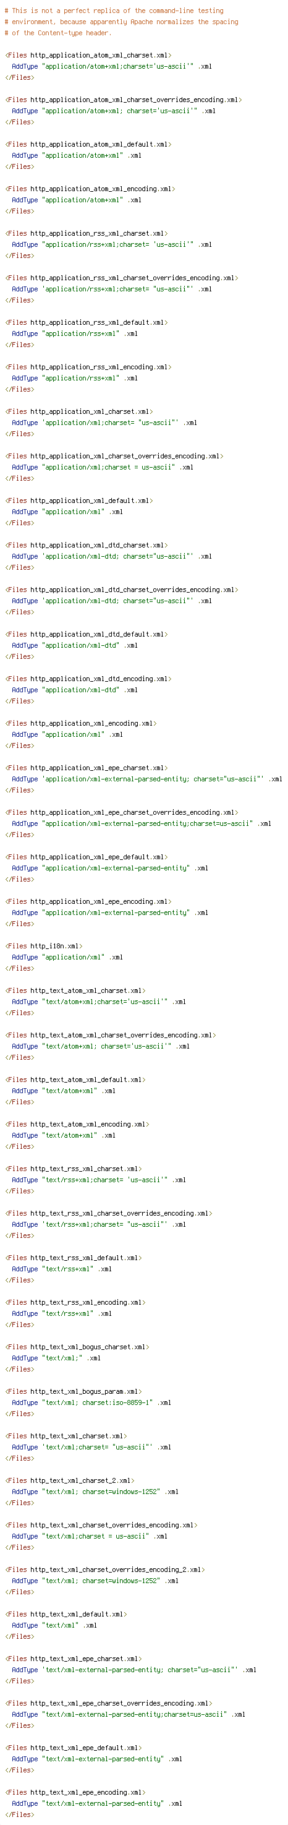The image size is (288, 1825).
Task: Select Files tag http_text_xml_epe_charset_overrides_encoding.xml
Action: click(x=108, y=1704)
